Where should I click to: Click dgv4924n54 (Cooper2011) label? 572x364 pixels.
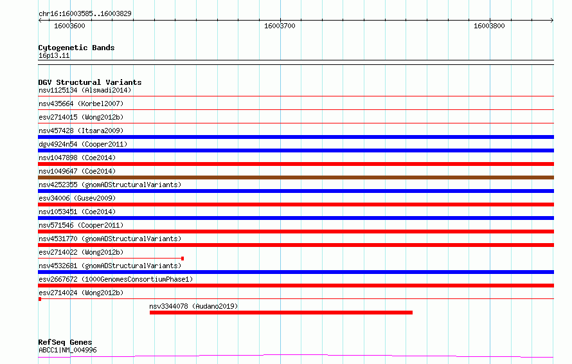click(83, 144)
